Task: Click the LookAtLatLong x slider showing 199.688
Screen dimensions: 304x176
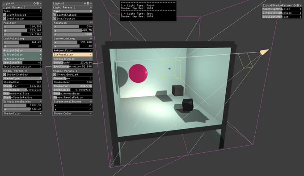Action: (x=73, y=42)
